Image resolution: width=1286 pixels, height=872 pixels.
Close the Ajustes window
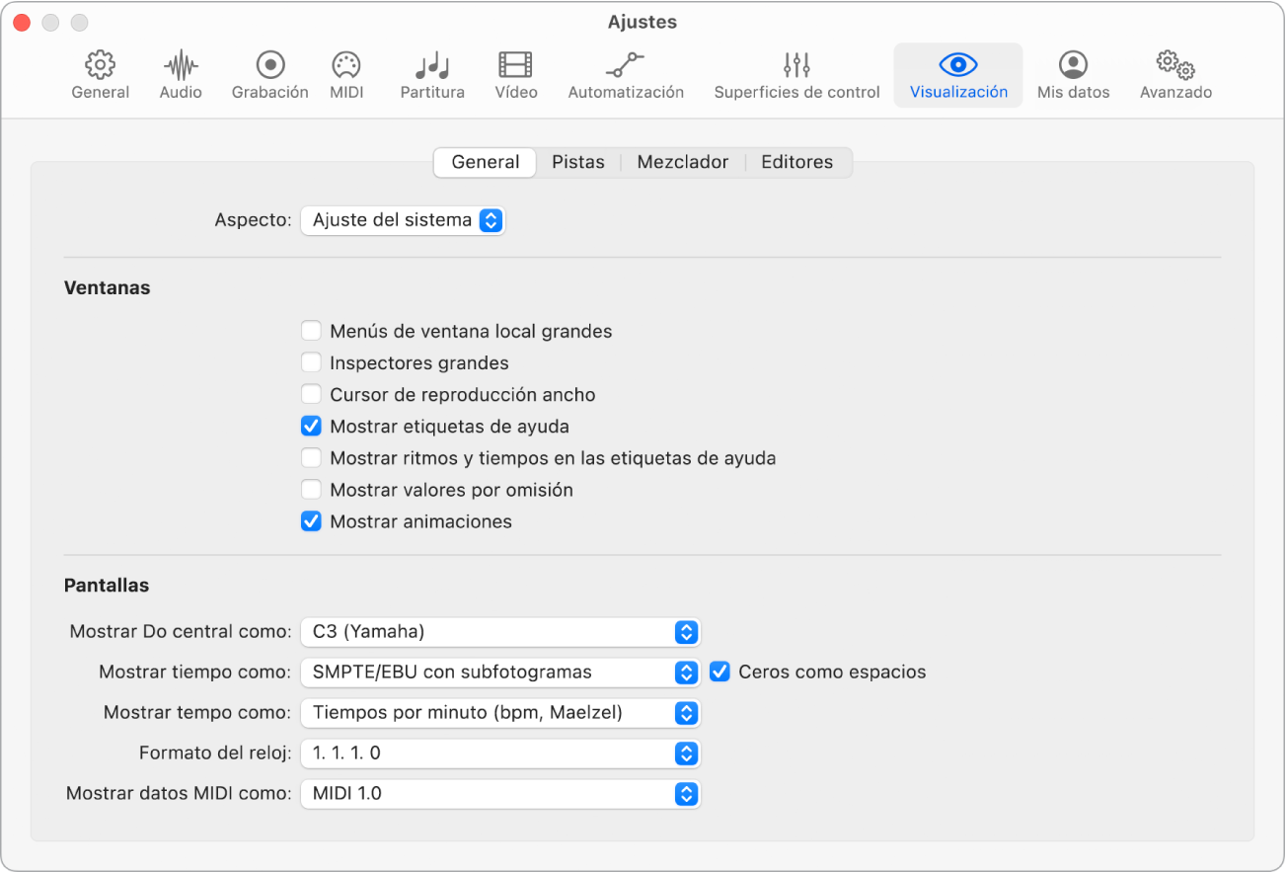point(22,22)
